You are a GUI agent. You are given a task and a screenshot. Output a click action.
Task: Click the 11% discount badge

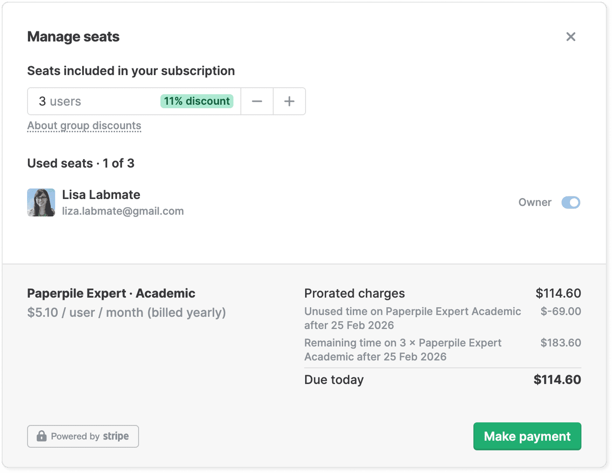coord(197,101)
